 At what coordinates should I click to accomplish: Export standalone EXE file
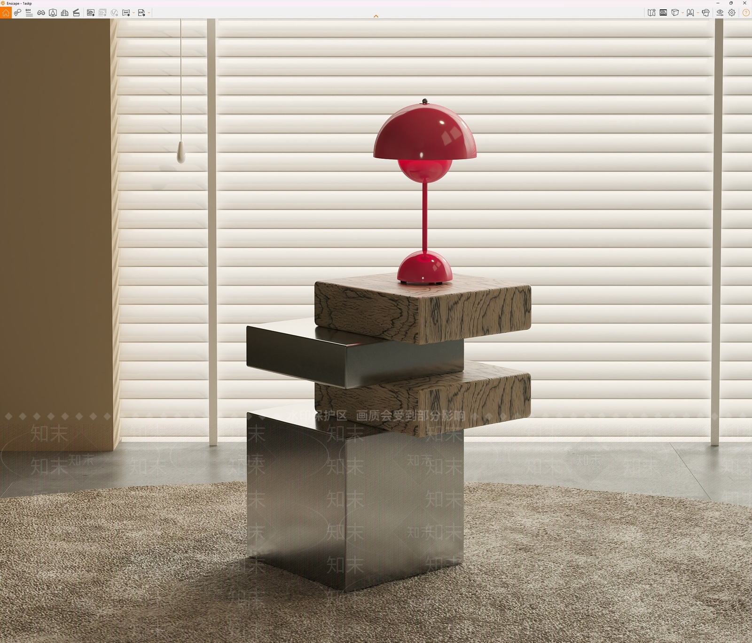point(141,13)
